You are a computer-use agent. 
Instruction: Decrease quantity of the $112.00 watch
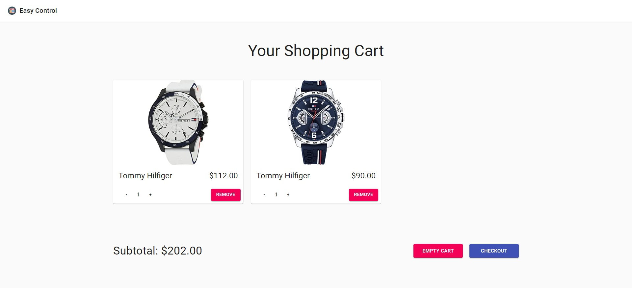[x=126, y=194]
